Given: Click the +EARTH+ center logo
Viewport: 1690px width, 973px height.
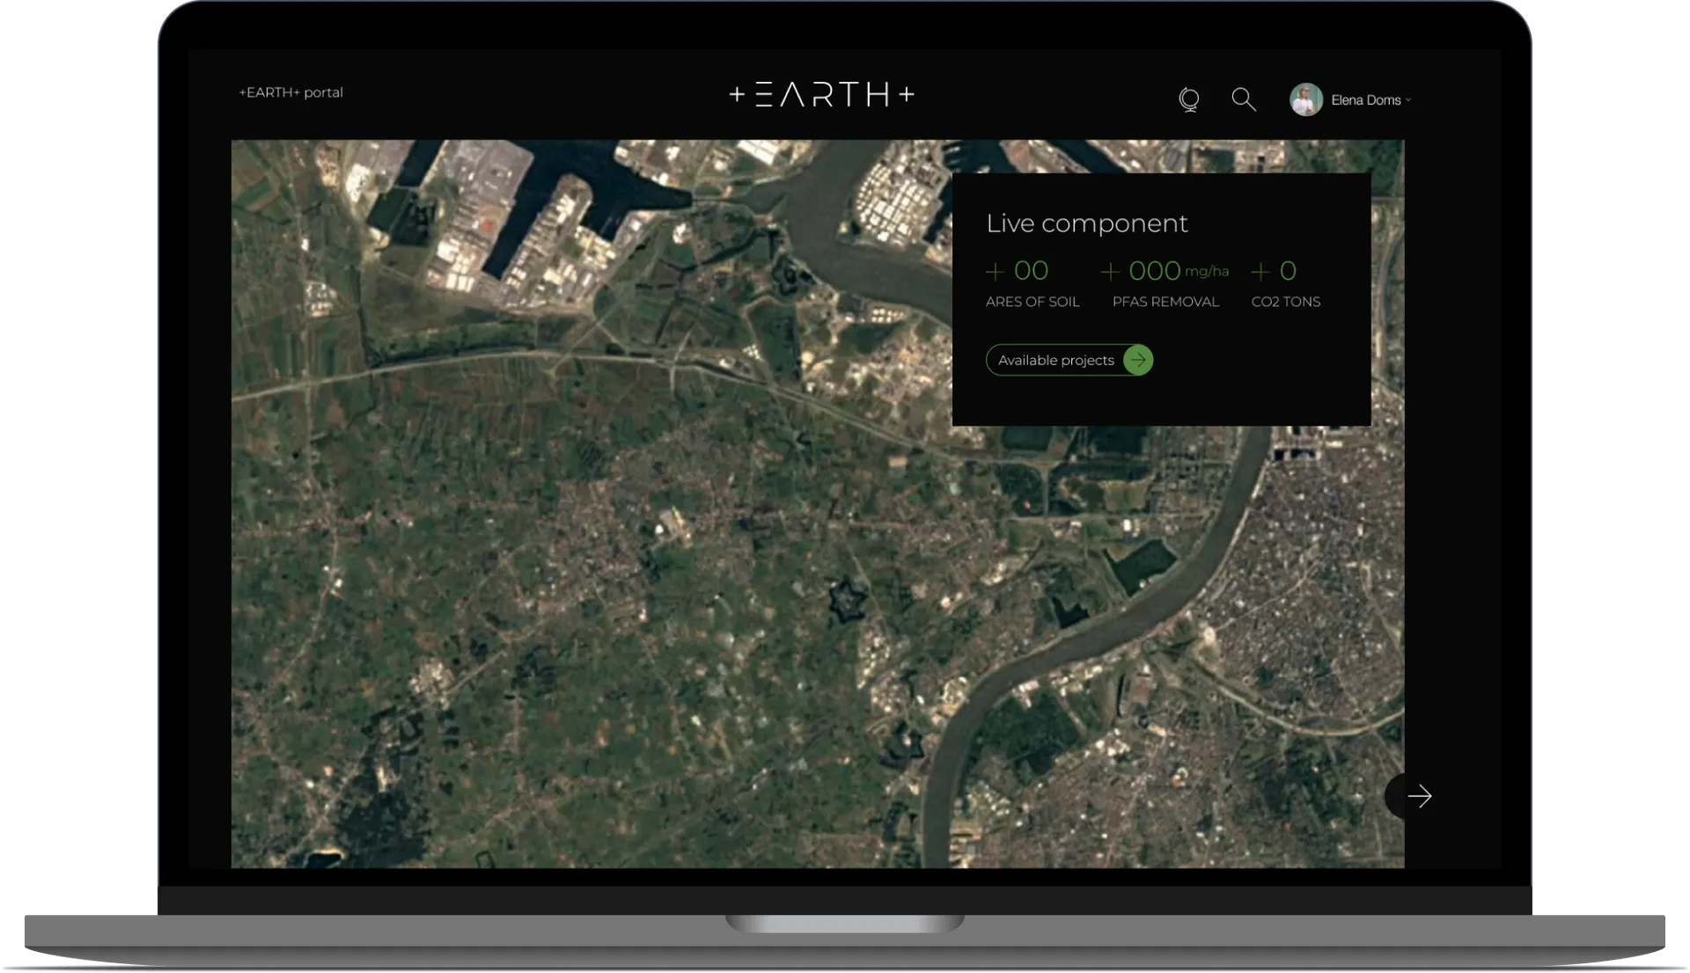Looking at the screenshot, I should tap(822, 94).
